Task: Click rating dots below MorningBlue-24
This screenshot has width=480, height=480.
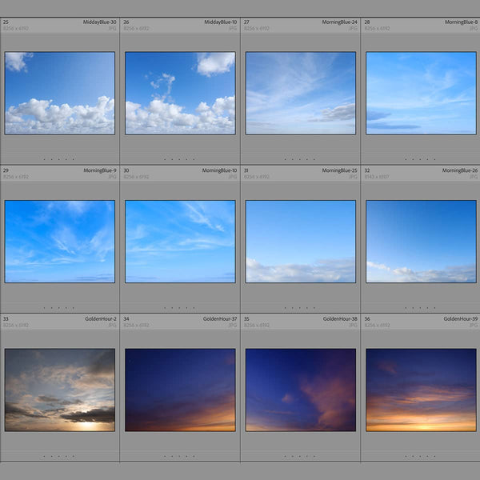Action: tap(301, 159)
